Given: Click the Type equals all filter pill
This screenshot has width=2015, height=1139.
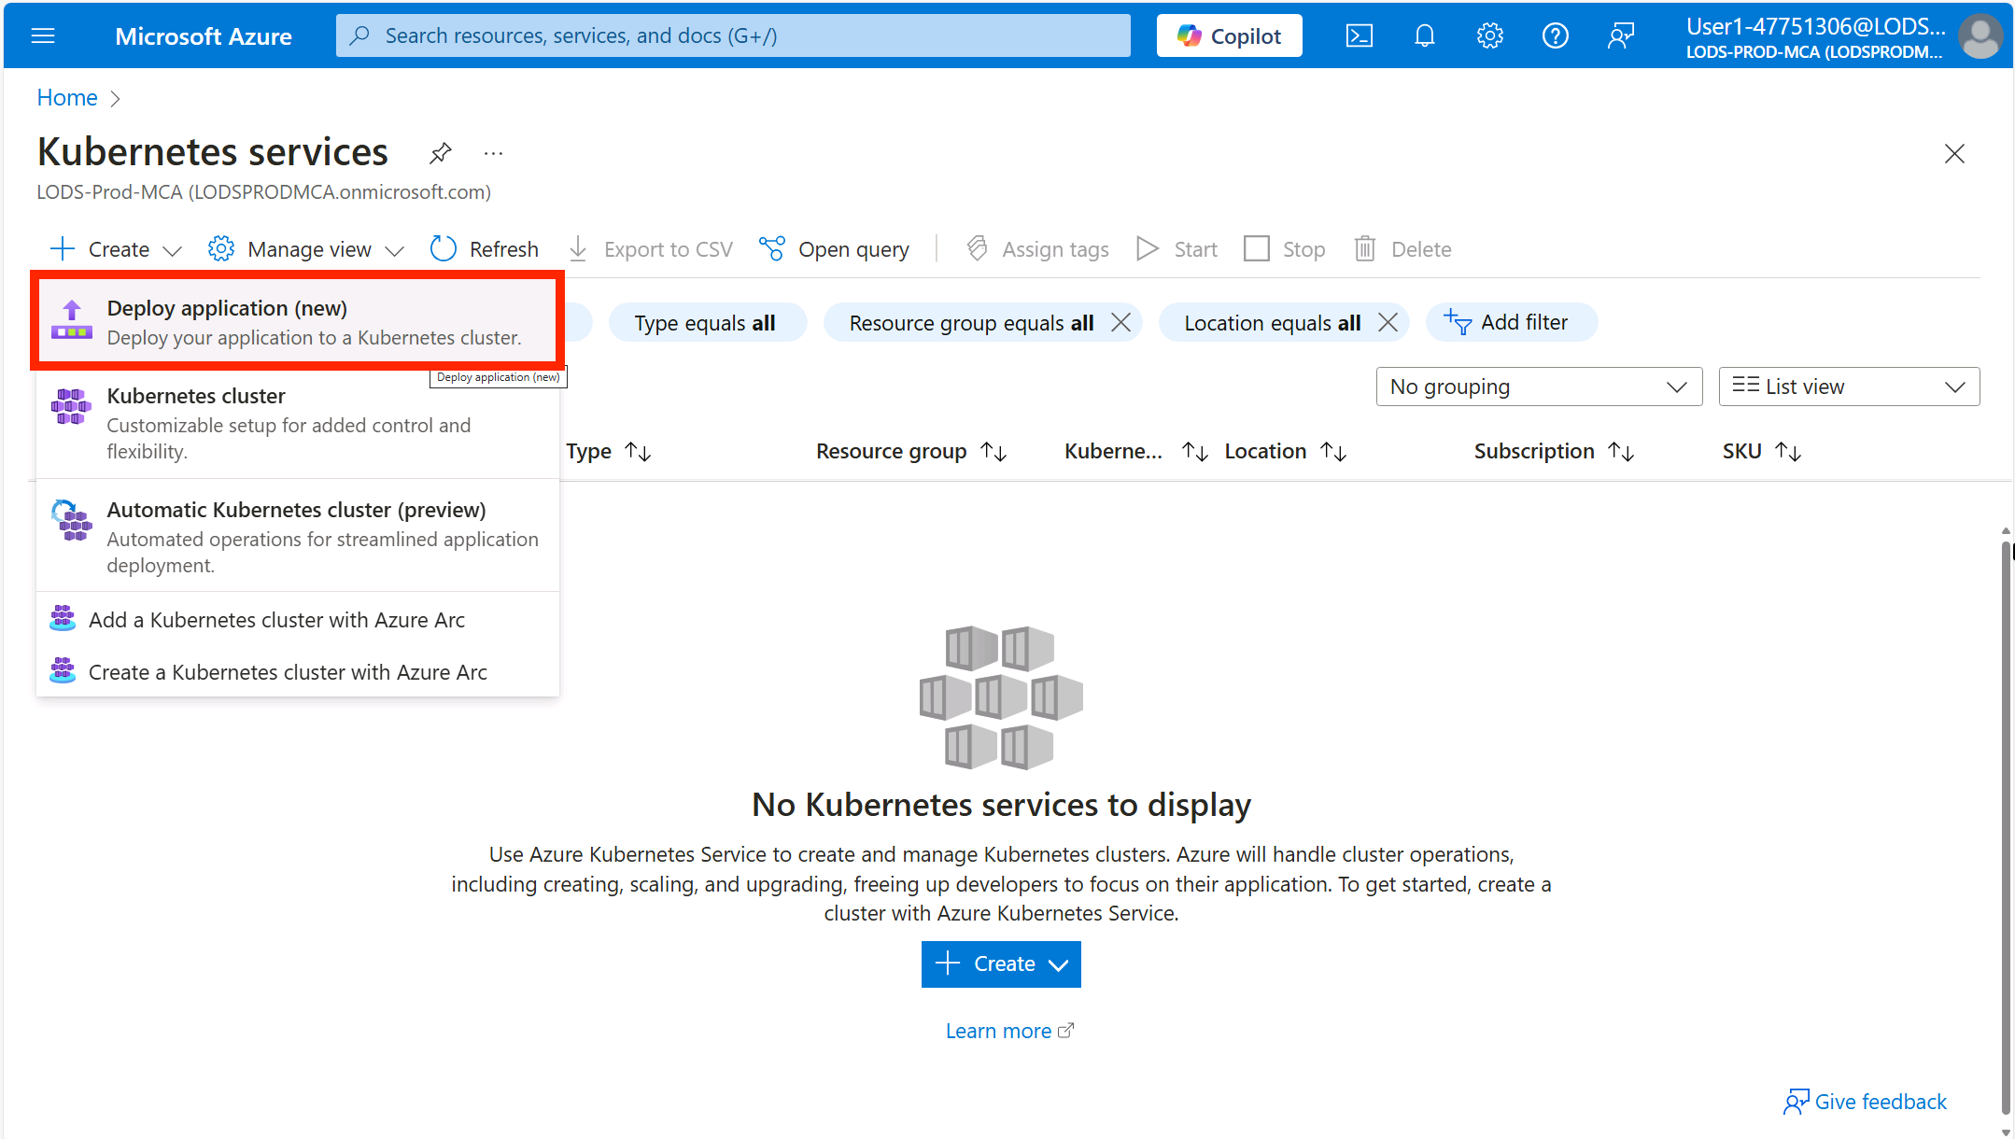Looking at the screenshot, I should tap(707, 322).
